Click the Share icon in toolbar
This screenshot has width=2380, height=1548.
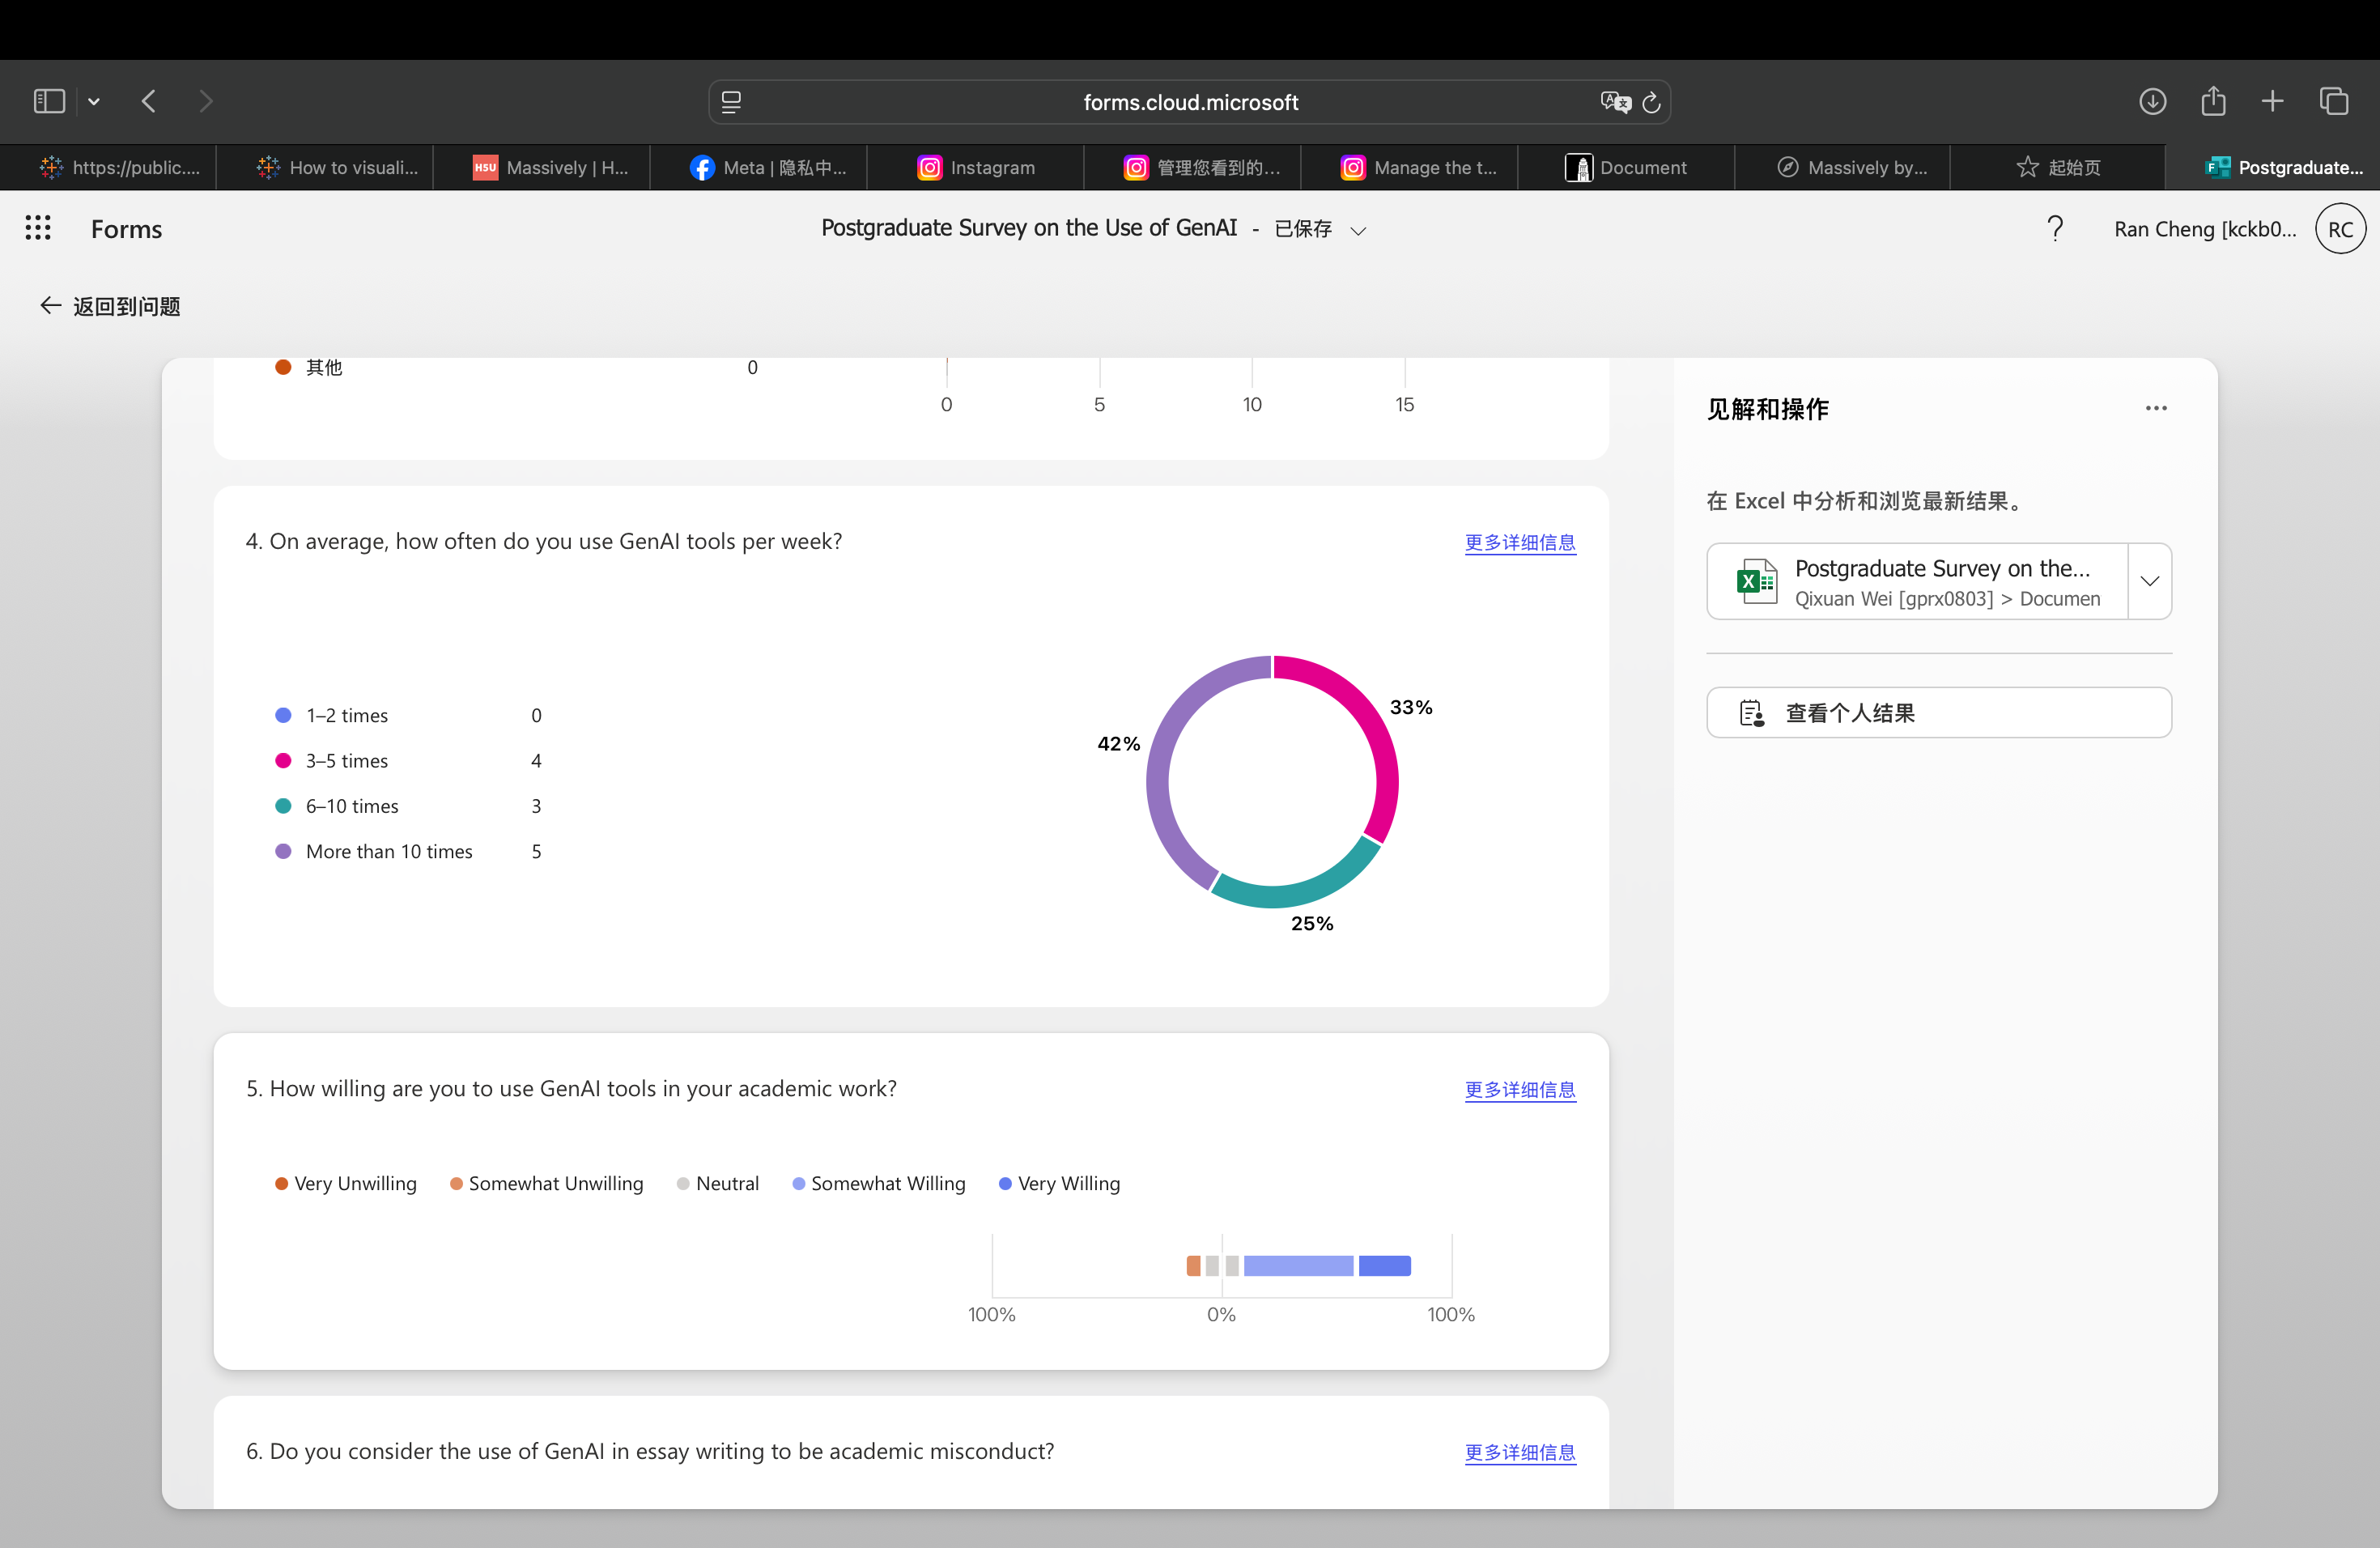(2213, 101)
